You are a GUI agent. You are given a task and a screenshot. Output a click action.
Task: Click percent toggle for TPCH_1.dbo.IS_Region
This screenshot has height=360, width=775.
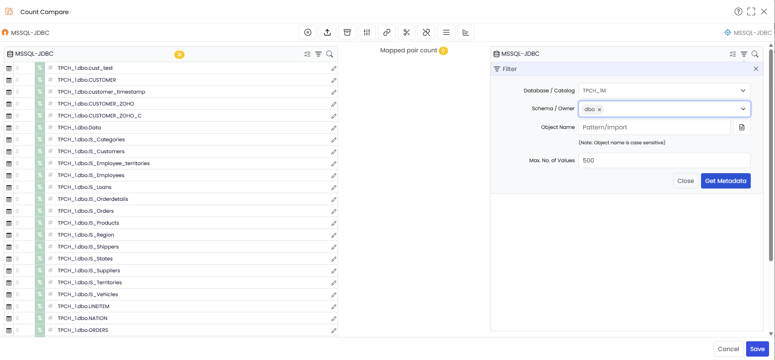40,235
